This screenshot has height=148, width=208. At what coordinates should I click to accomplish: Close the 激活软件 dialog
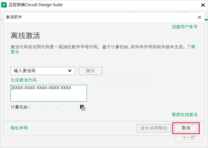tap(199, 17)
